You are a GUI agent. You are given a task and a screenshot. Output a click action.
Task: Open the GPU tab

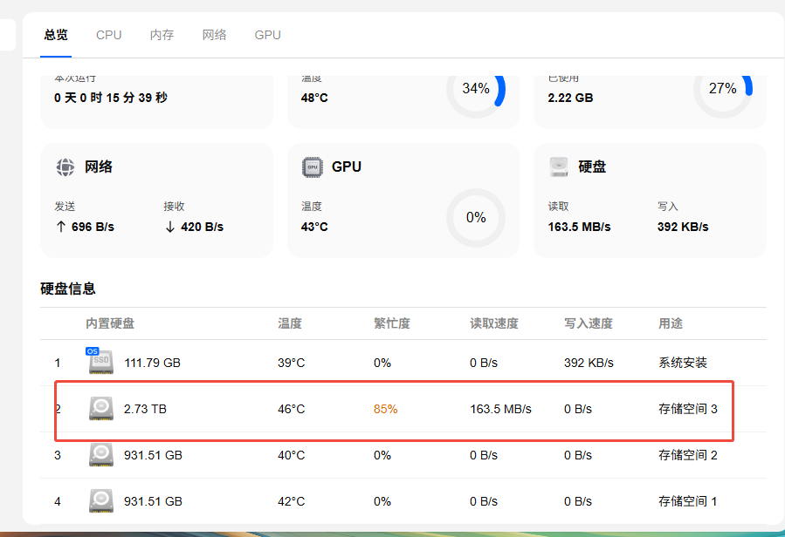267,35
